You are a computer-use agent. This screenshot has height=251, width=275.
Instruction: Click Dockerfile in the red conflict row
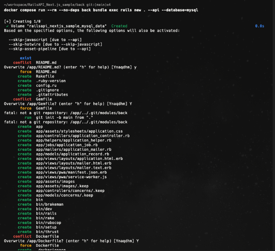[x=47, y=236]
